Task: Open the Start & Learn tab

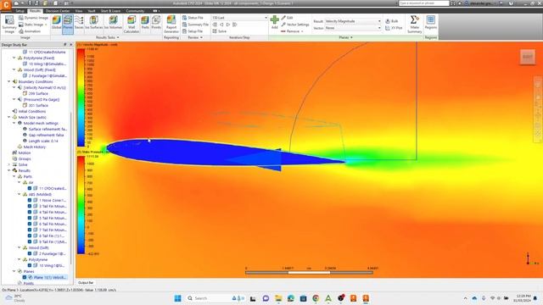Action: click(110, 11)
